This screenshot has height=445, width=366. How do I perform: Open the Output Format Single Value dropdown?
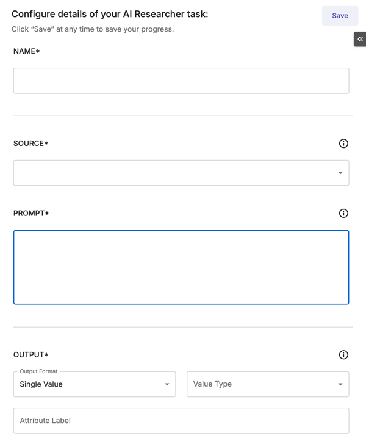pos(95,384)
